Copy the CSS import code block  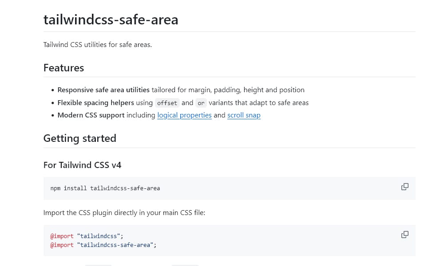click(404, 235)
